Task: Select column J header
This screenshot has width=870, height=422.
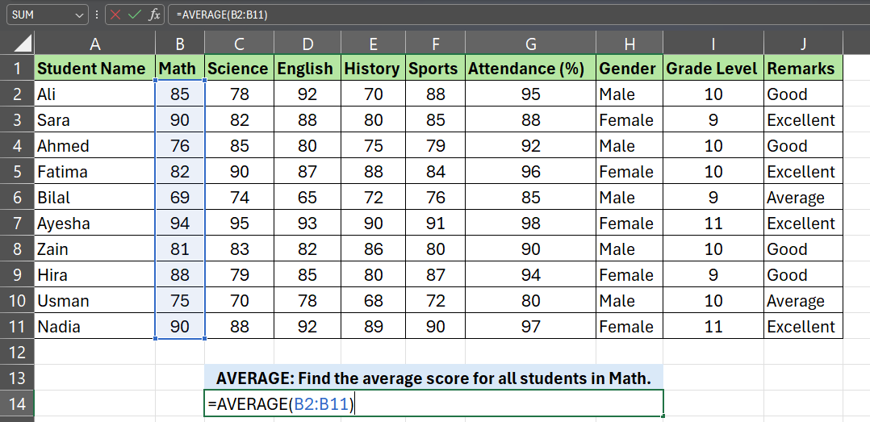Action: pos(803,44)
